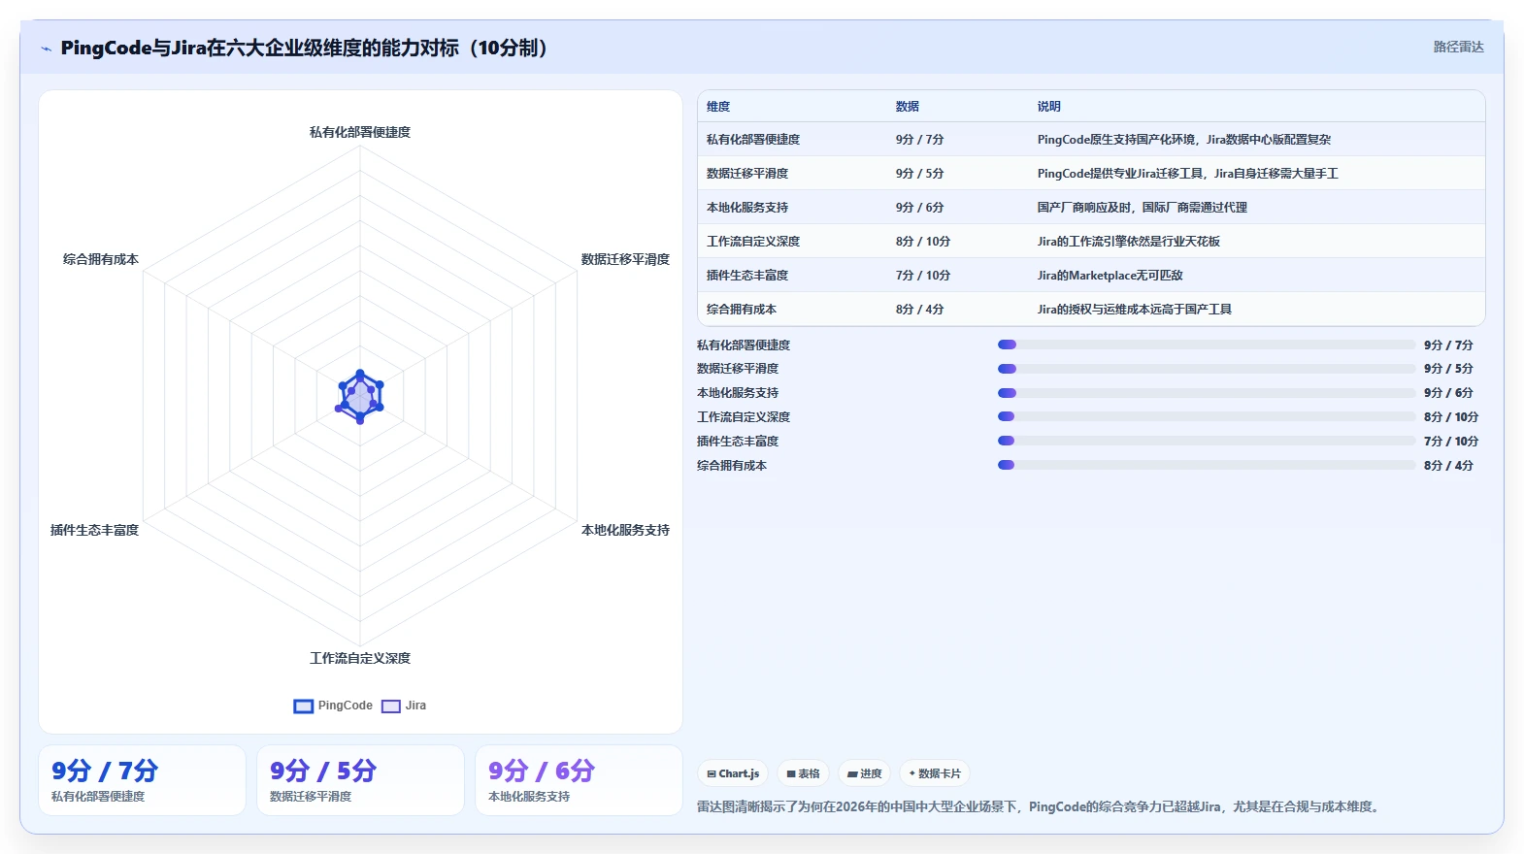
Task: Click the small icon before the PingCode title
Action: pyautogui.click(x=46, y=49)
